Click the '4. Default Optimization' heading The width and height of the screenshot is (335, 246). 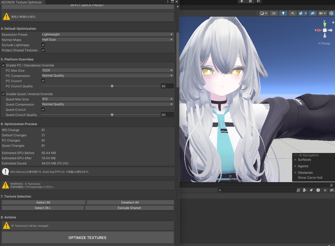tap(18, 28)
